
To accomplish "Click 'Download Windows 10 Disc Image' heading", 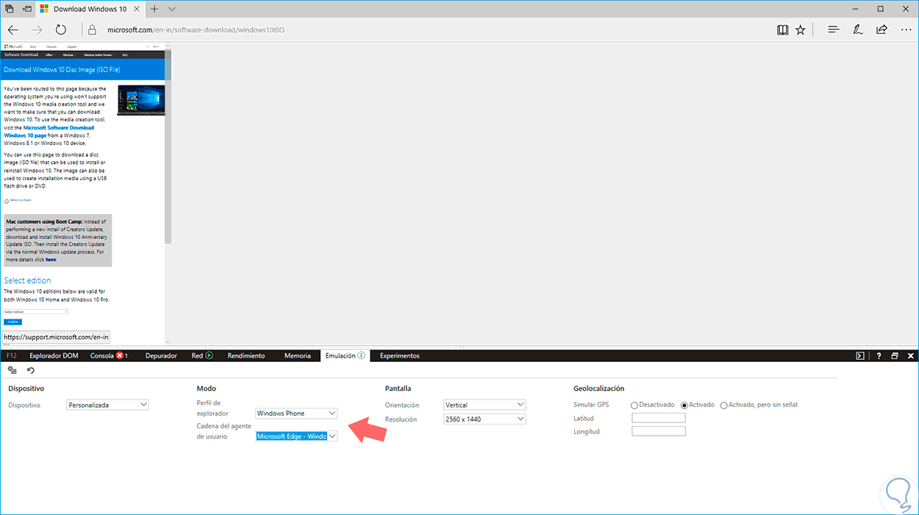I will [62, 69].
